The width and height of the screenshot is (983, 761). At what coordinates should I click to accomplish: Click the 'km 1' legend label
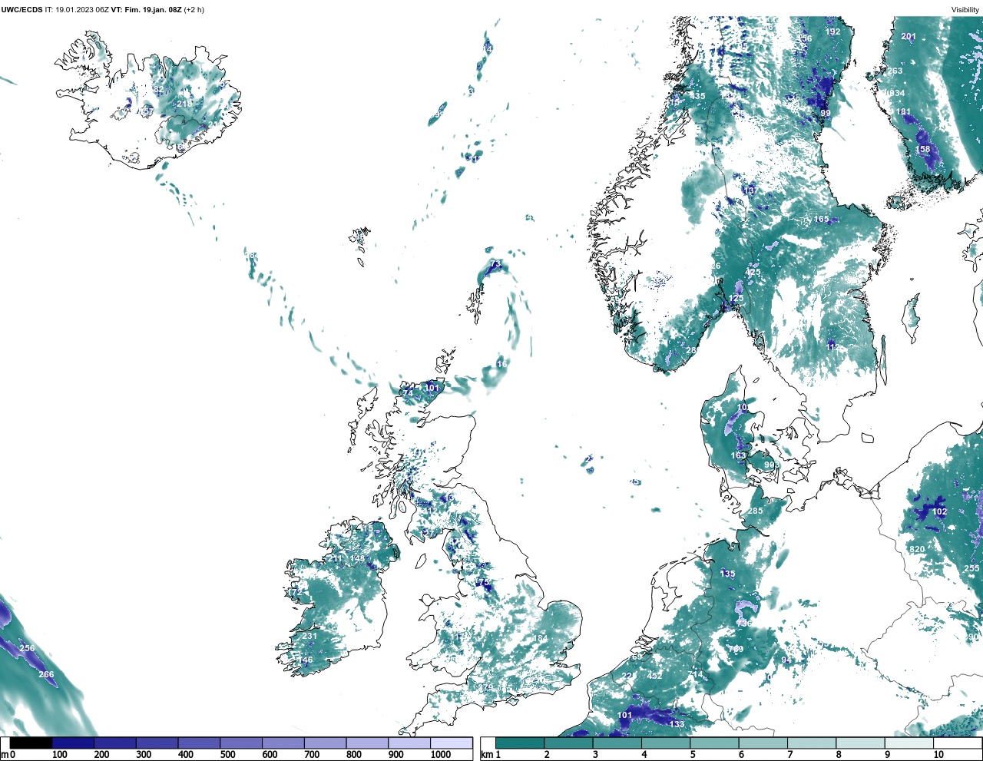coord(491,755)
